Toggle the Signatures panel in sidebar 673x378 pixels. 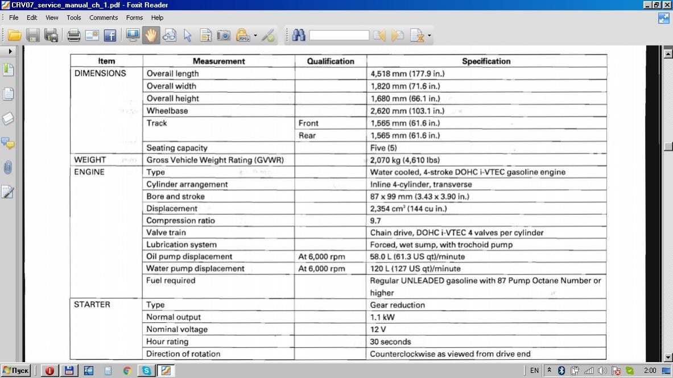pos(8,192)
